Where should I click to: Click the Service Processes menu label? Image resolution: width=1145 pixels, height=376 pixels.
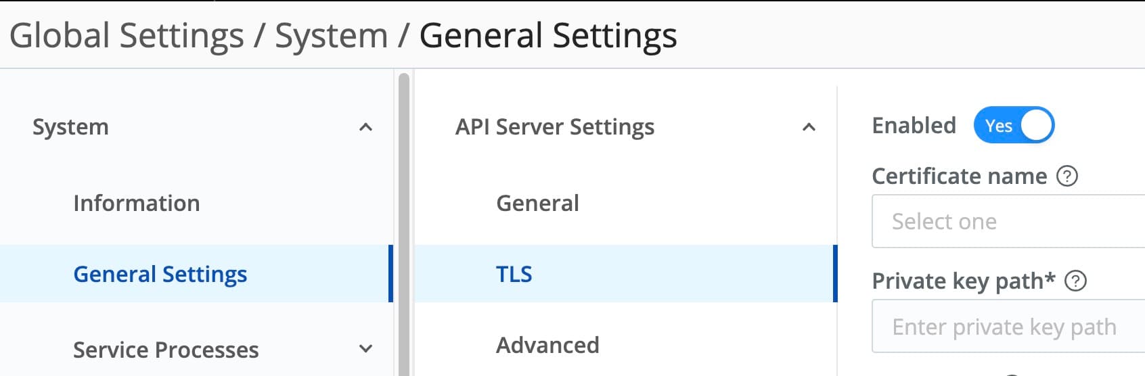pos(166,350)
